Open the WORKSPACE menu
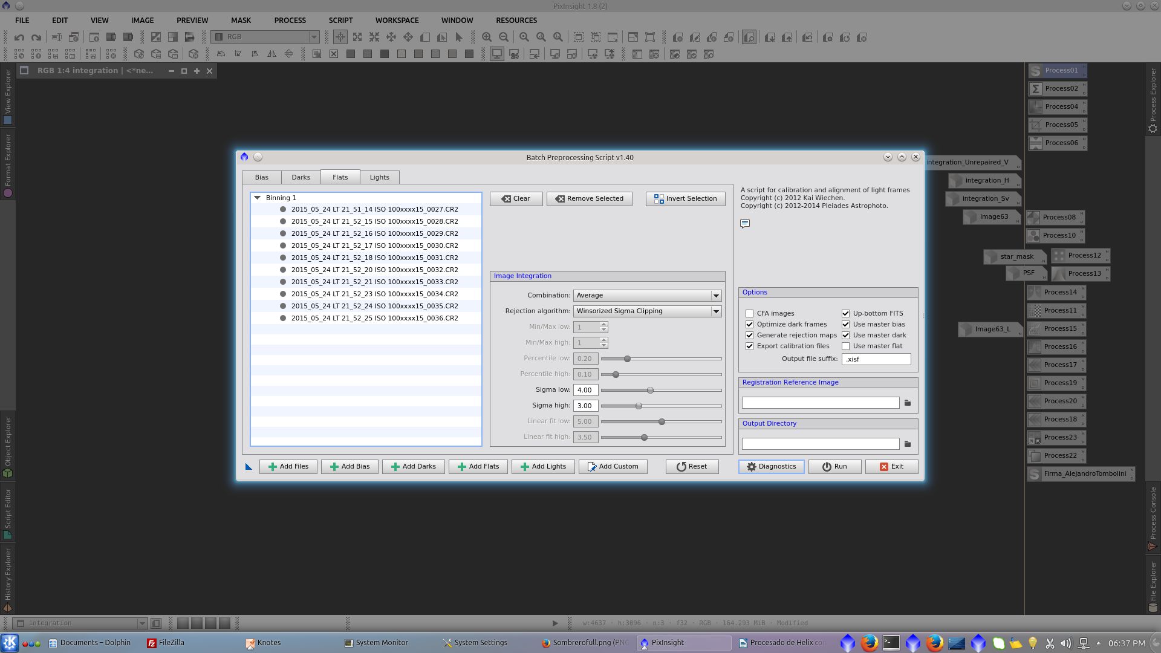 click(x=397, y=21)
